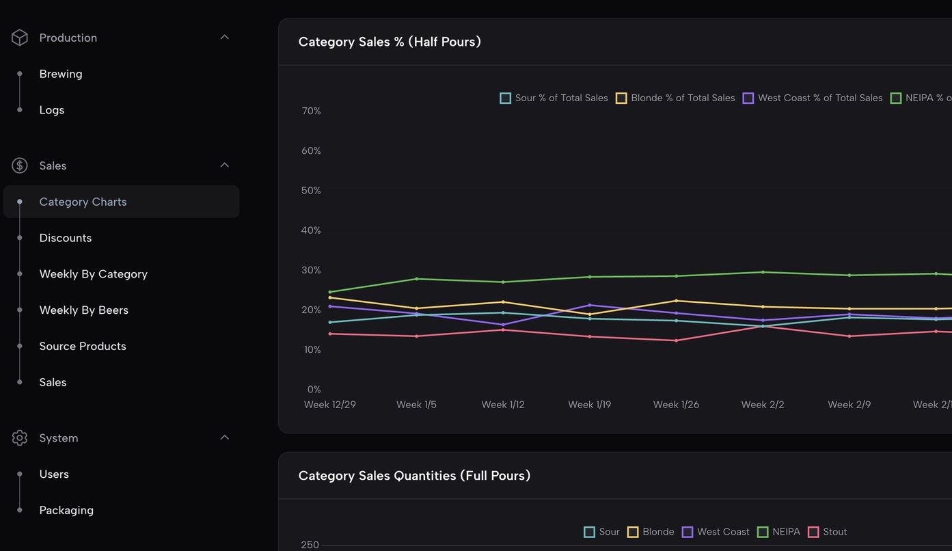Collapse the Sales section
Screen dimensions: 952x551
223,164
